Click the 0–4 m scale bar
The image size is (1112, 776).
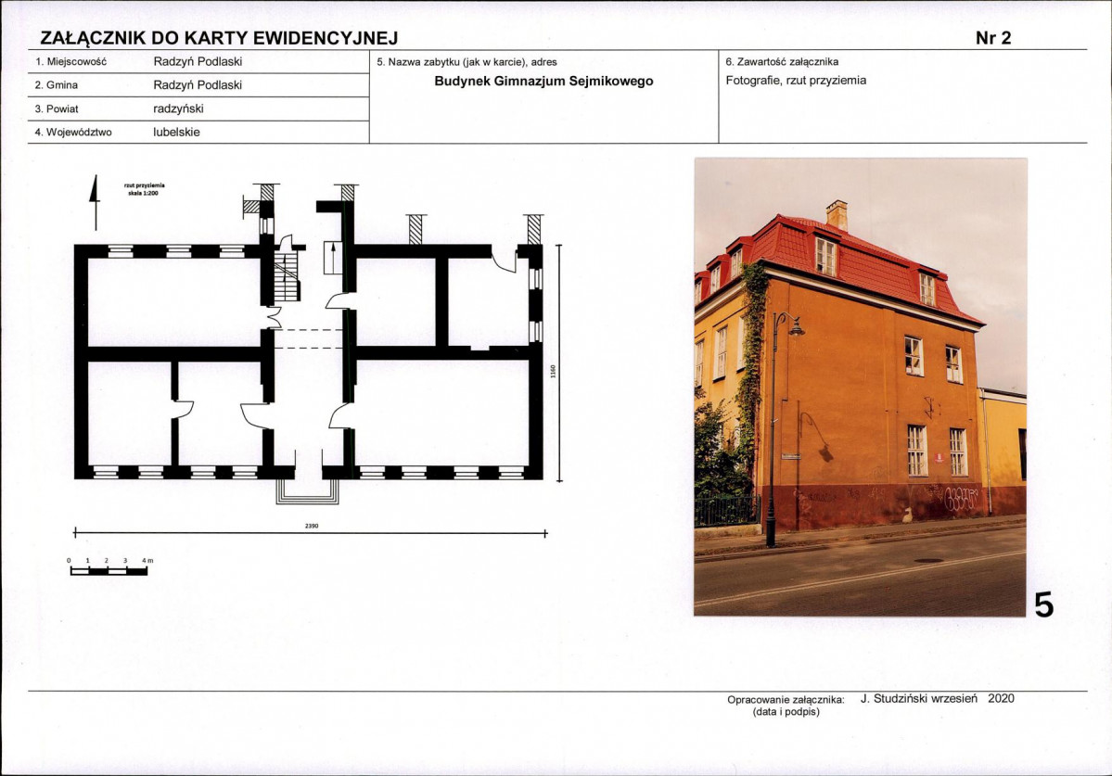109,568
